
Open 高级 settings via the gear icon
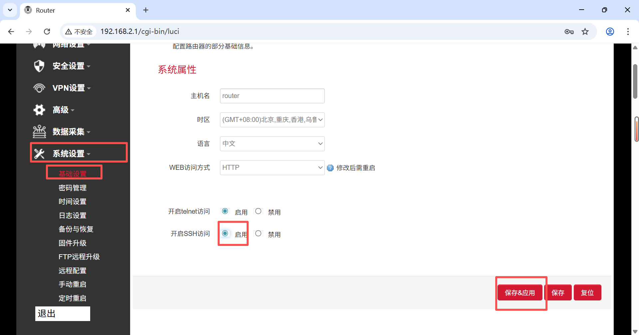point(39,110)
